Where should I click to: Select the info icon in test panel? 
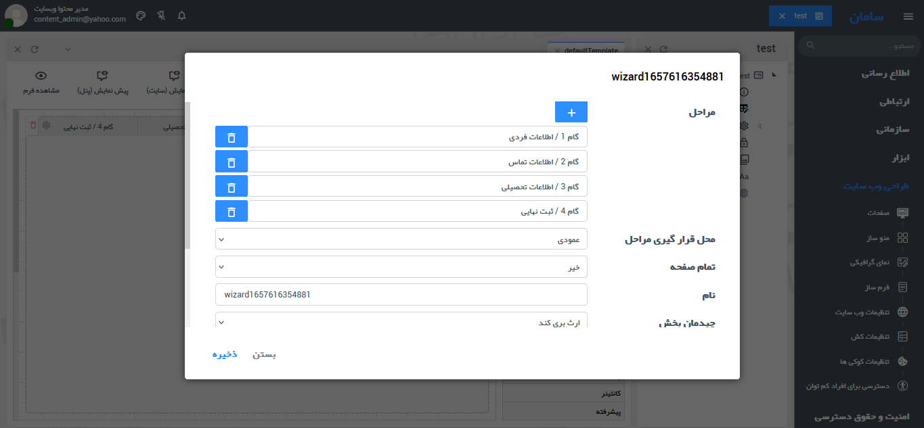click(744, 91)
